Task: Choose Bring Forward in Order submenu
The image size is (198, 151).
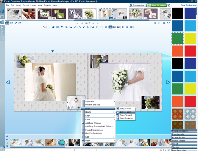Action: click(x=126, y=115)
